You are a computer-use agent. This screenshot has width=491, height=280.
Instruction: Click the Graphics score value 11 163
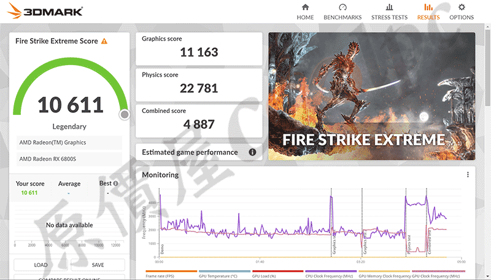199,52
